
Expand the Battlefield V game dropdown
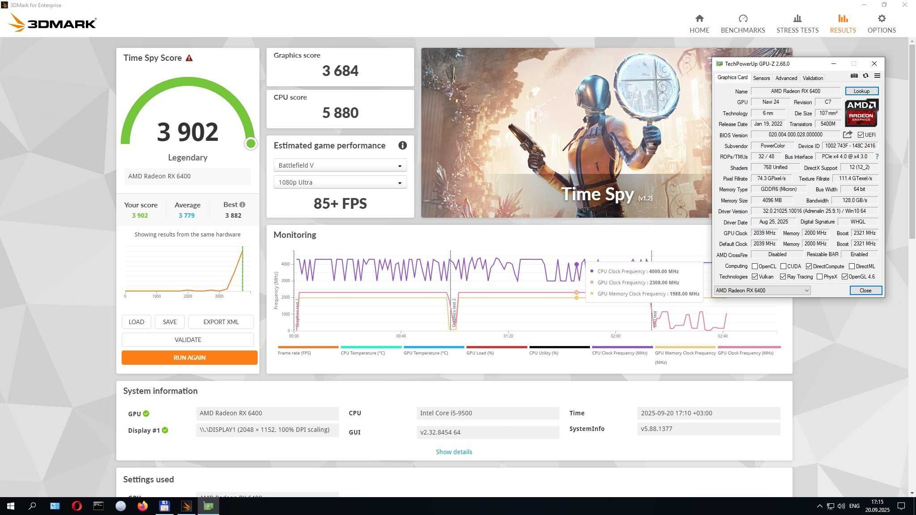click(x=340, y=165)
